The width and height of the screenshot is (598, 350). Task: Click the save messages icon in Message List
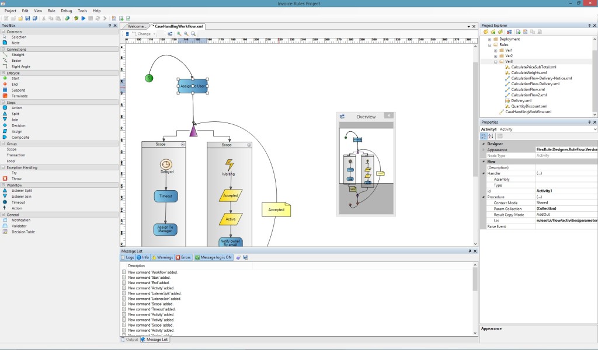(246, 257)
